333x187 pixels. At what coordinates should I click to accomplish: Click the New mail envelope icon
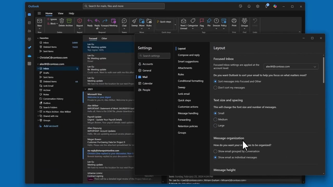click(40, 21)
